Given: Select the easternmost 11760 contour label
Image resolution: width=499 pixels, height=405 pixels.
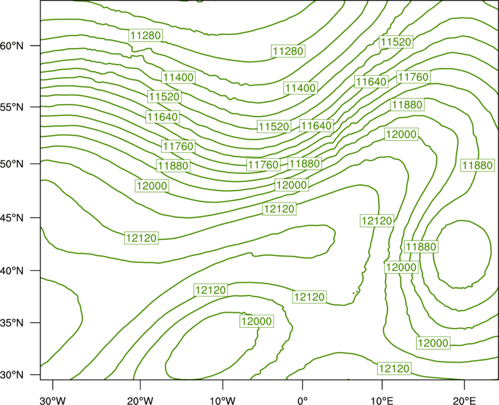Looking at the screenshot, I should point(414,77).
